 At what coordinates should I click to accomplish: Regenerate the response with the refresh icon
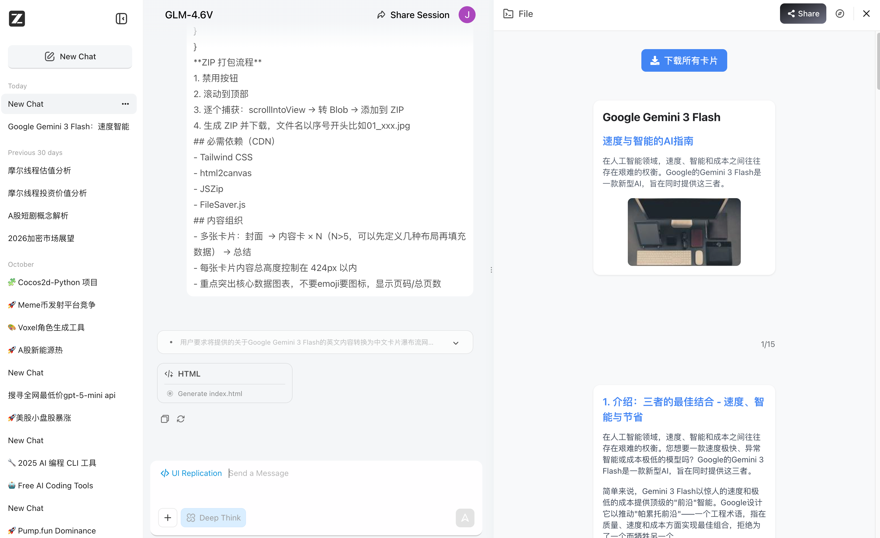(x=181, y=419)
